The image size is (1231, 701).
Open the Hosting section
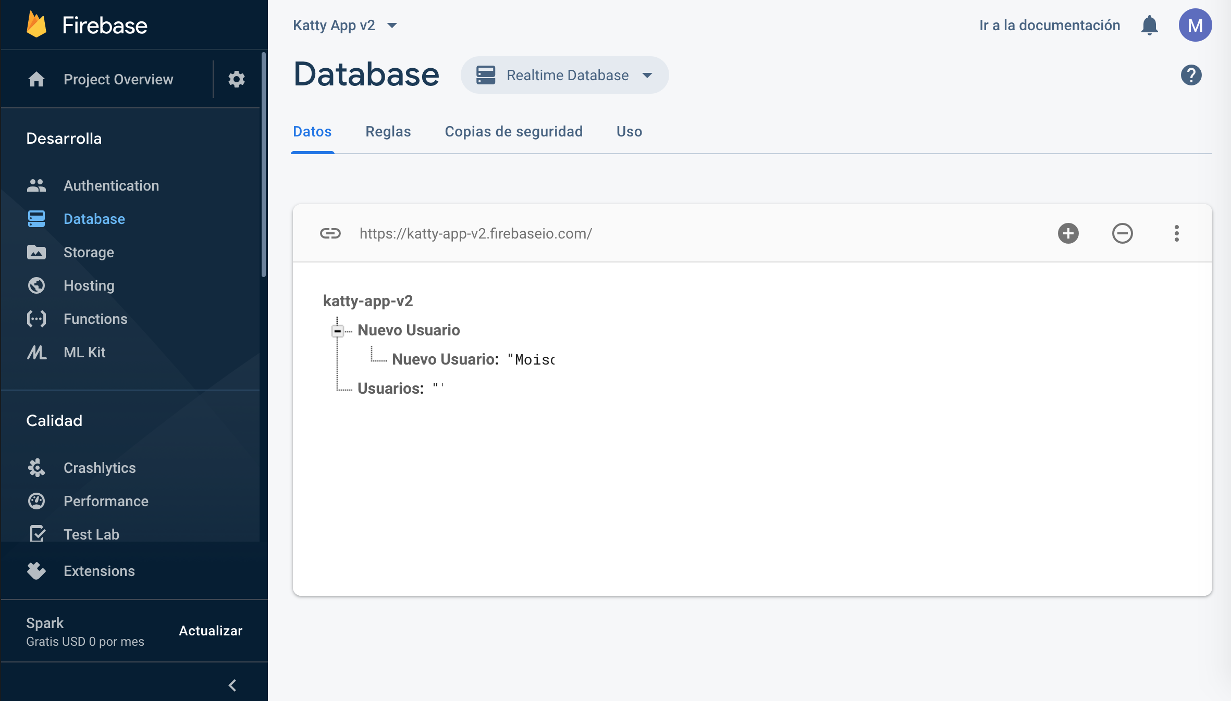(x=89, y=285)
